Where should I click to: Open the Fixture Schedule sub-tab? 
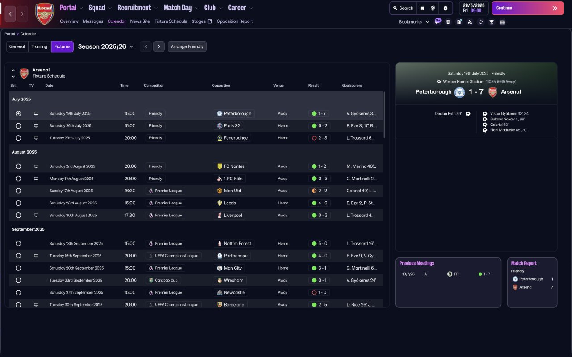tap(171, 21)
